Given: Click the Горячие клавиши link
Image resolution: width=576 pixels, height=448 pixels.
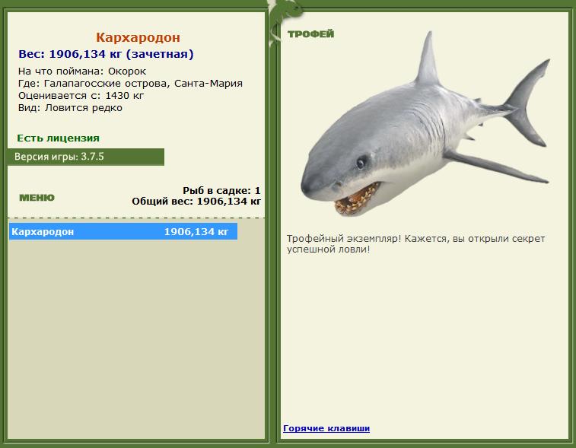Looking at the screenshot, I should (x=326, y=428).
